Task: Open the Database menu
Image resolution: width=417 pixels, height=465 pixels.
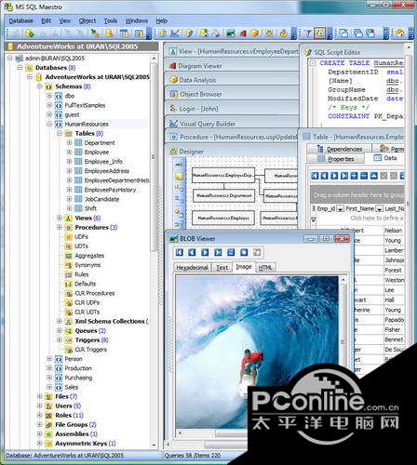Action: (x=20, y=20)
